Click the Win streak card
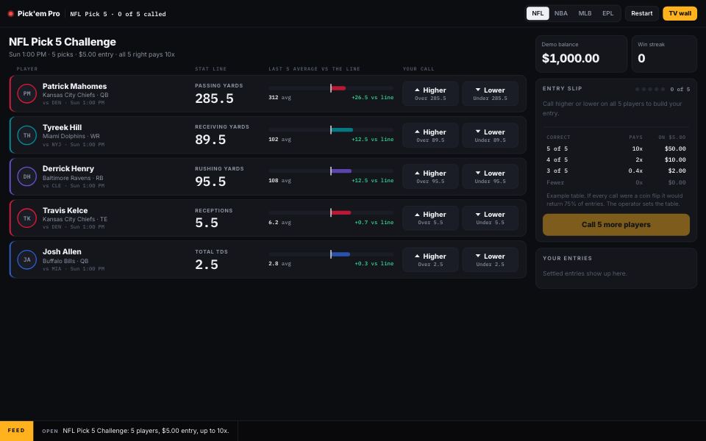 coord(664,54)
